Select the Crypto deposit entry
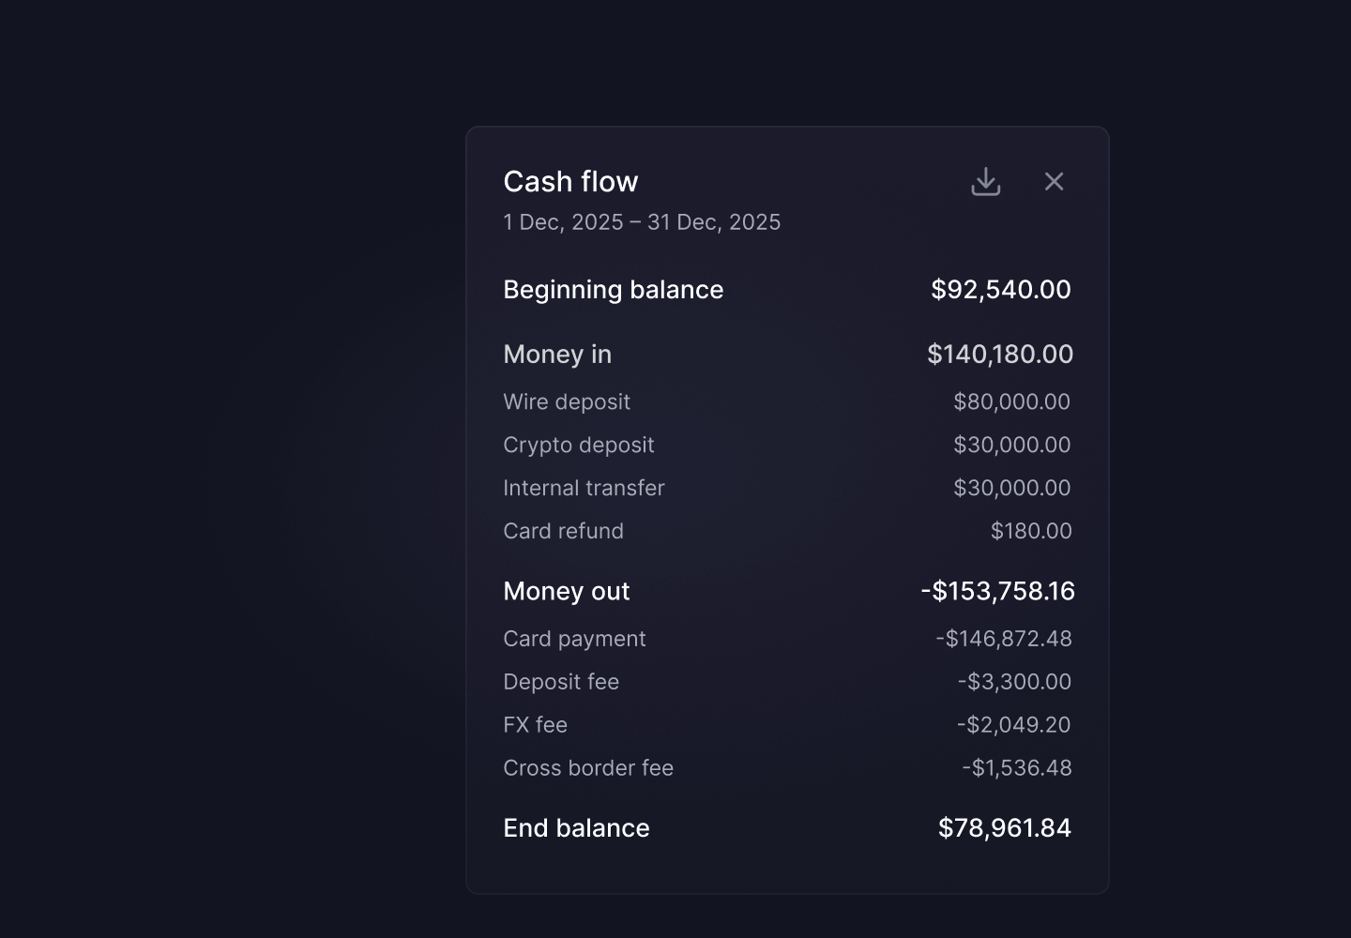The image size is (1351, 938). (787, 445)
